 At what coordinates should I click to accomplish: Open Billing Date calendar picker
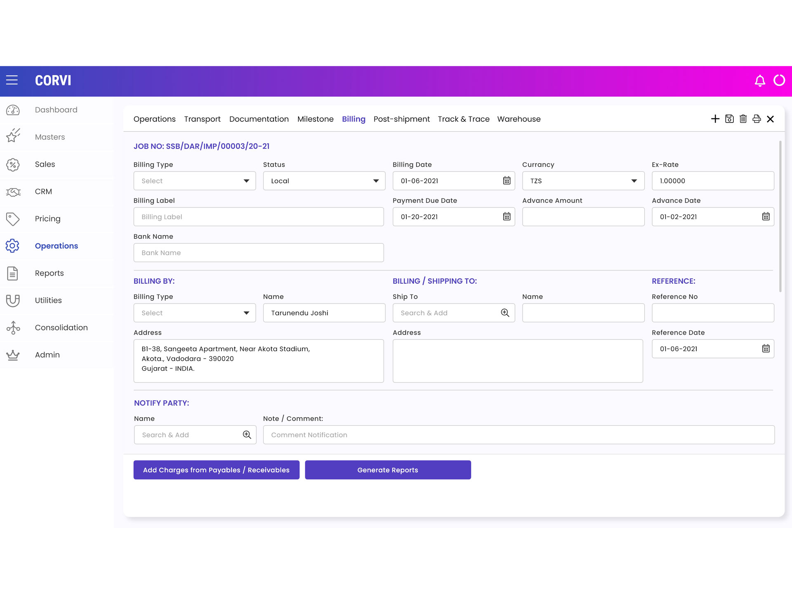(x=507, y=181)
